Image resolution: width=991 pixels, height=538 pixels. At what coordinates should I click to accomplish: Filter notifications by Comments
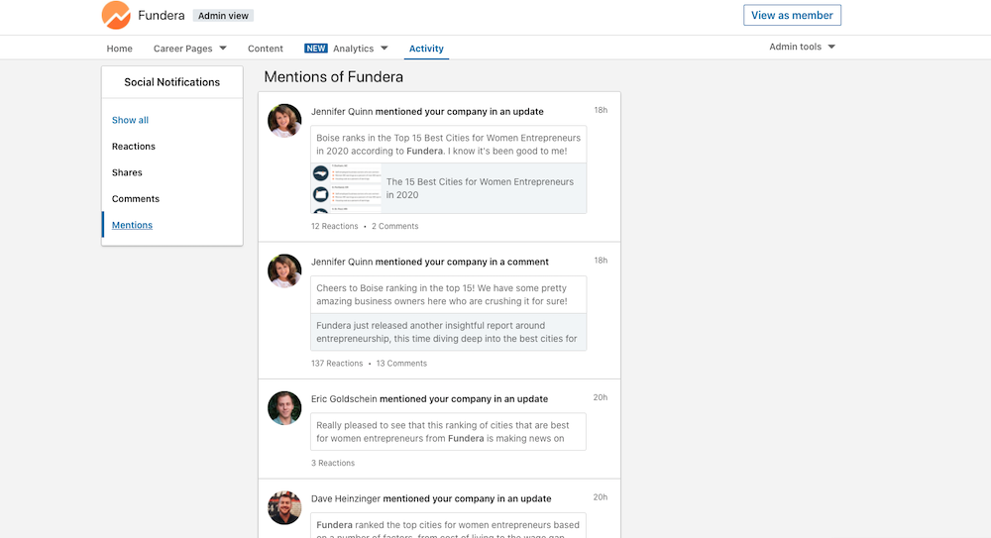135,198
